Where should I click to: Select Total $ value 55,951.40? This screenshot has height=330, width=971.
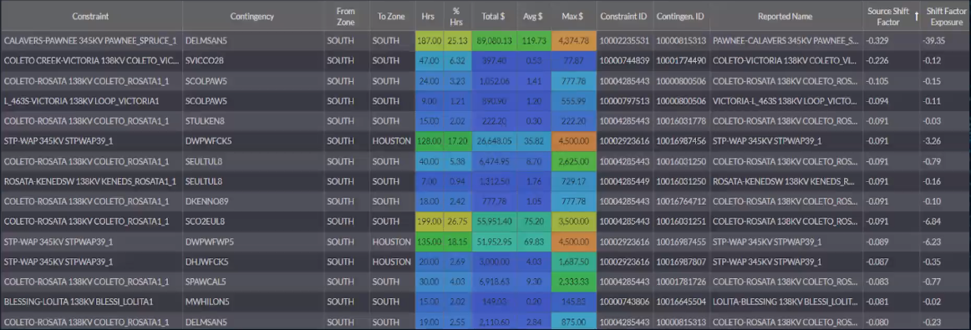(494, 221)
